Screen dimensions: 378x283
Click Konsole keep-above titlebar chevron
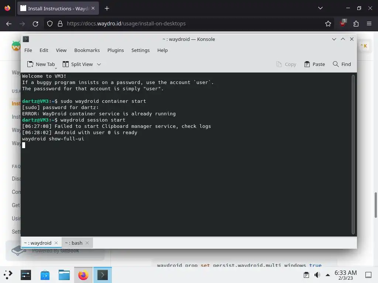tap(343, 39)
